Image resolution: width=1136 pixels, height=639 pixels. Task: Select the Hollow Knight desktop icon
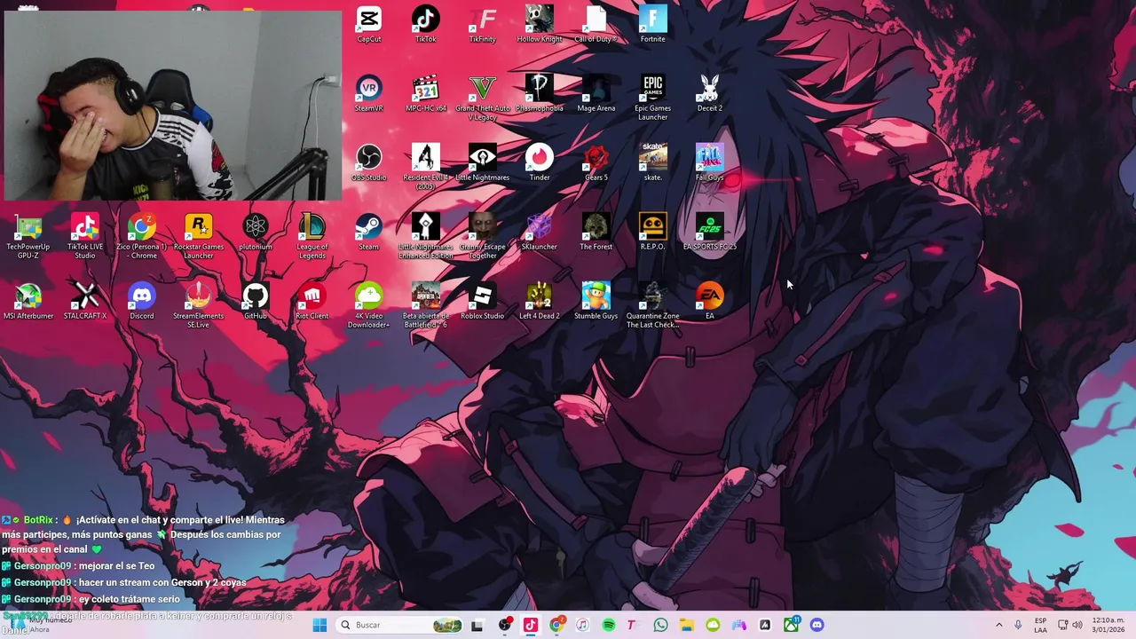[540, 24]
